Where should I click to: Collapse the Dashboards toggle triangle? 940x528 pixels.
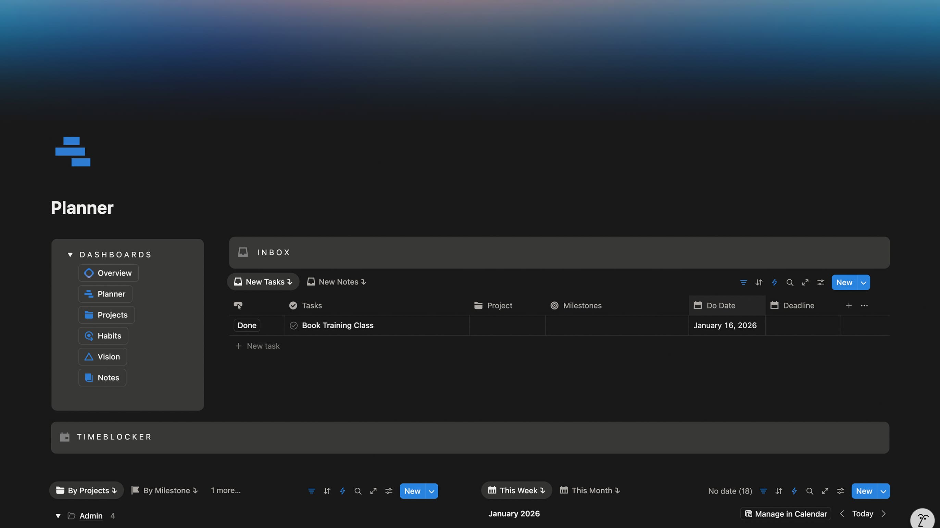[70, 254]
